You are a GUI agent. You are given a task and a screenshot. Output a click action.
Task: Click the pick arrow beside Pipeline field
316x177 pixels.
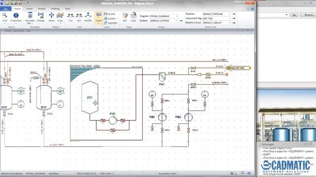[x=234, y=14]
